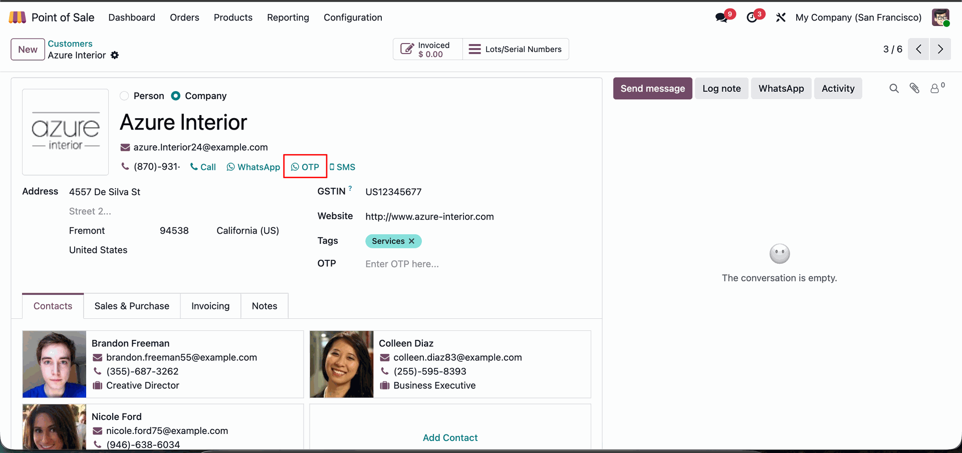Go to the next customer record
This screenshot has width=962, height=453.
tap(940, 49)
